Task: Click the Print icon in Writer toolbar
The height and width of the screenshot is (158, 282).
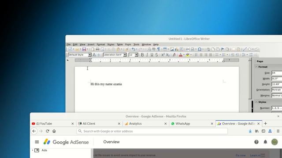Action: click(97, 49)
